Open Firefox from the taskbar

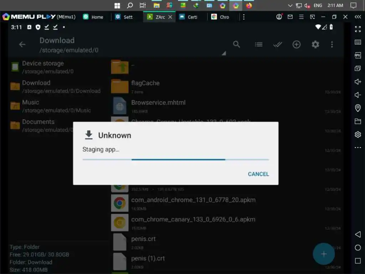[x=249, y=5]
